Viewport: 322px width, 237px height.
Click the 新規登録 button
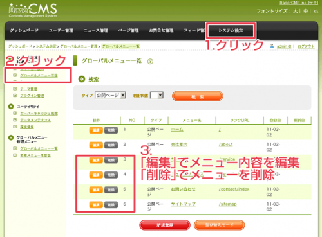(165, 225)
